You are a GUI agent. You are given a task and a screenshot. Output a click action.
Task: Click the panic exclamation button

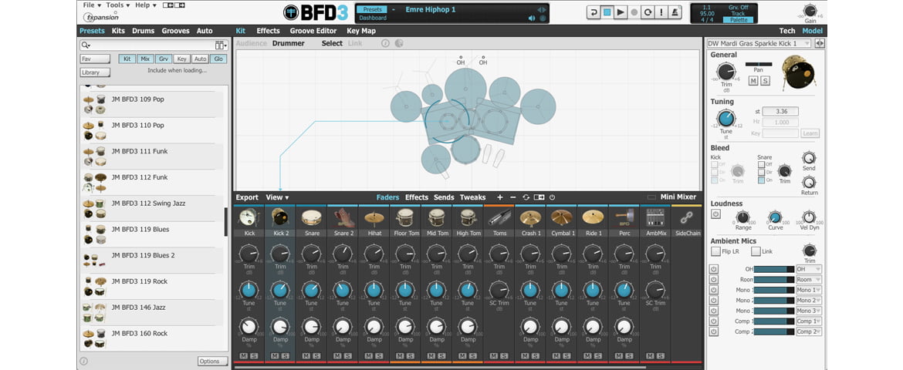click(661, 12)
